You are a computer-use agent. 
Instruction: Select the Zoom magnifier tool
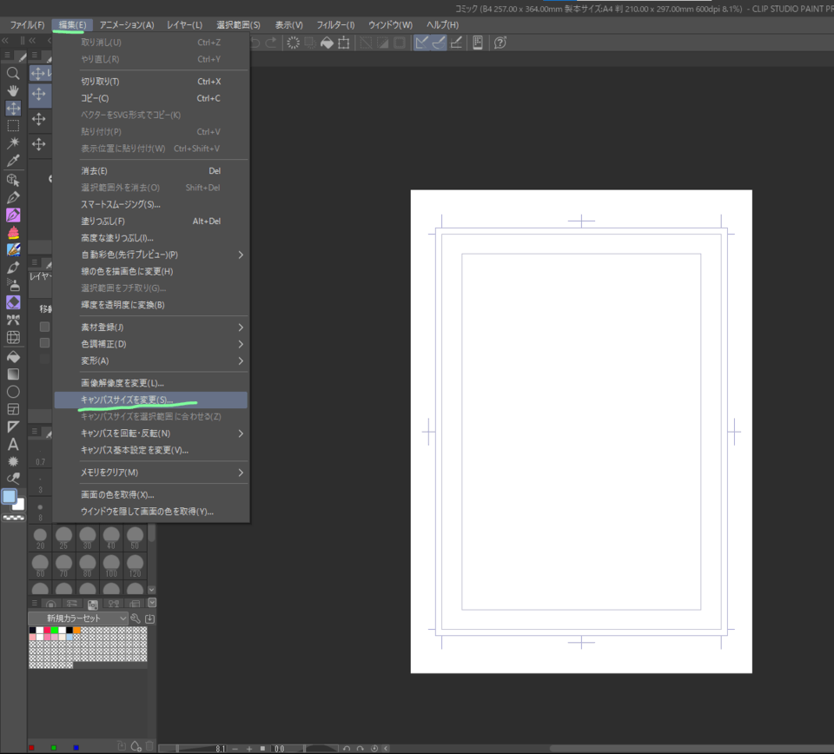12,74
